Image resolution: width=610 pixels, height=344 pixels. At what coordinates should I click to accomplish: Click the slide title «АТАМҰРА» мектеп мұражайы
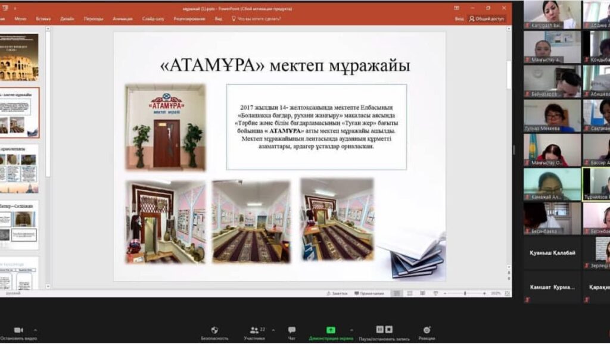coord(285,65)
